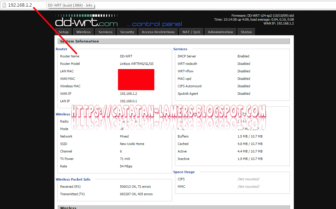
Task: Click the Buffers value 1.5 MB / 10.7 MB
Action: click(x=250, y=136)
